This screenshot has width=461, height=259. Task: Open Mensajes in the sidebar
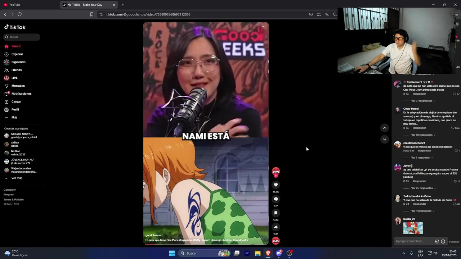pos(18,86)
